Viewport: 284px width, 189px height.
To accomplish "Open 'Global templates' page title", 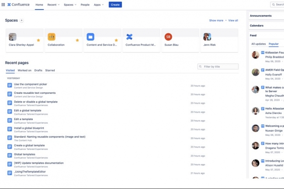I will pyautogui.click(x=24, y=154).
